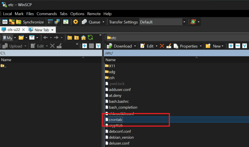This screenshot has width=249, height=147.
Task: Click the Properties button
Action: [186, 46]
